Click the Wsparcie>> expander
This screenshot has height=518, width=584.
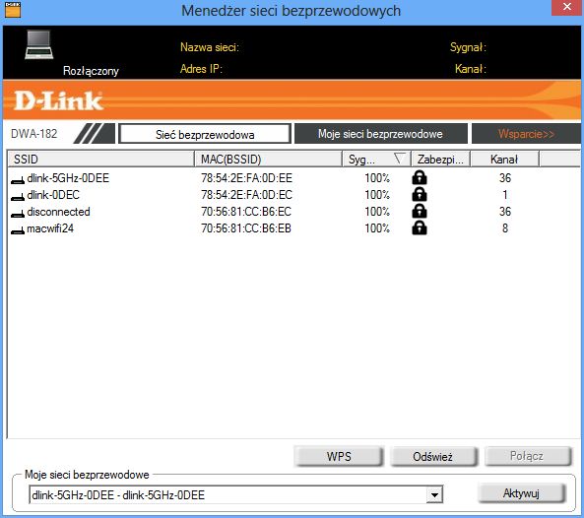click(x=526, y=134)
